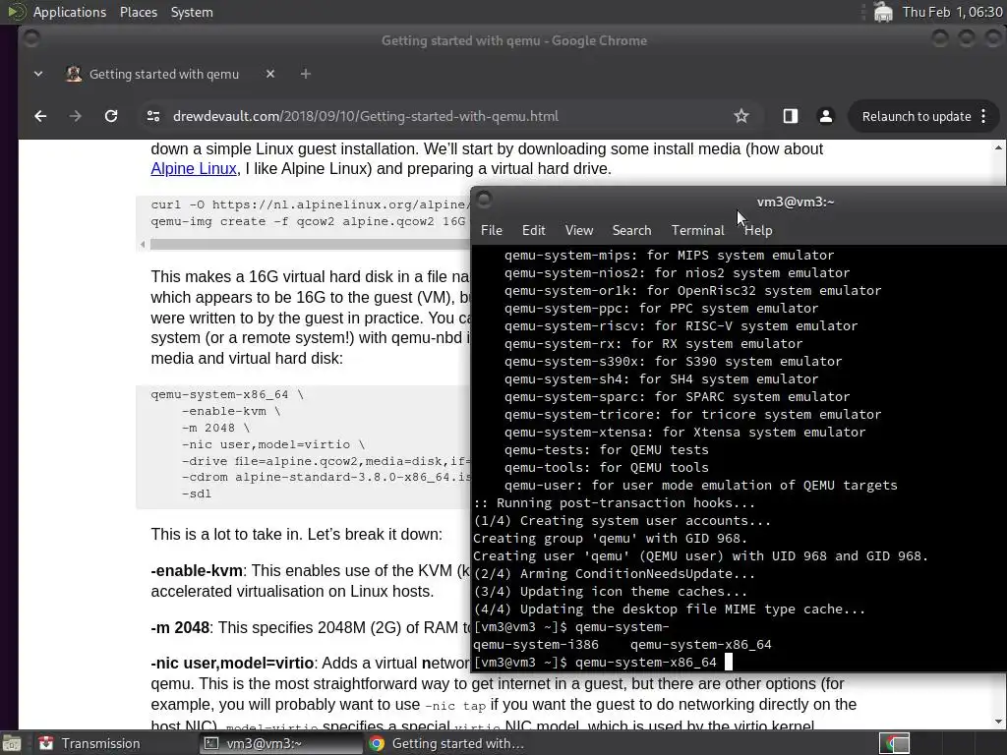Click the code block horizontal scrollbar
The height and width of the screenshot is (755, 1007).
[x=310, y=244]
